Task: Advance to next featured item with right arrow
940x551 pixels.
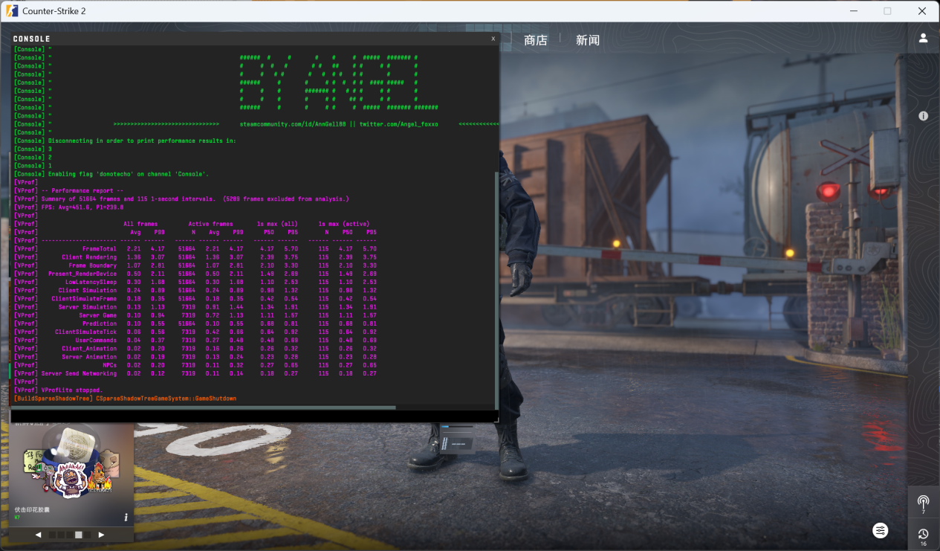Action: pyautogui.click(x=102, y=535)
